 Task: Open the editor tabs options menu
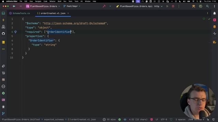point(207,13)
